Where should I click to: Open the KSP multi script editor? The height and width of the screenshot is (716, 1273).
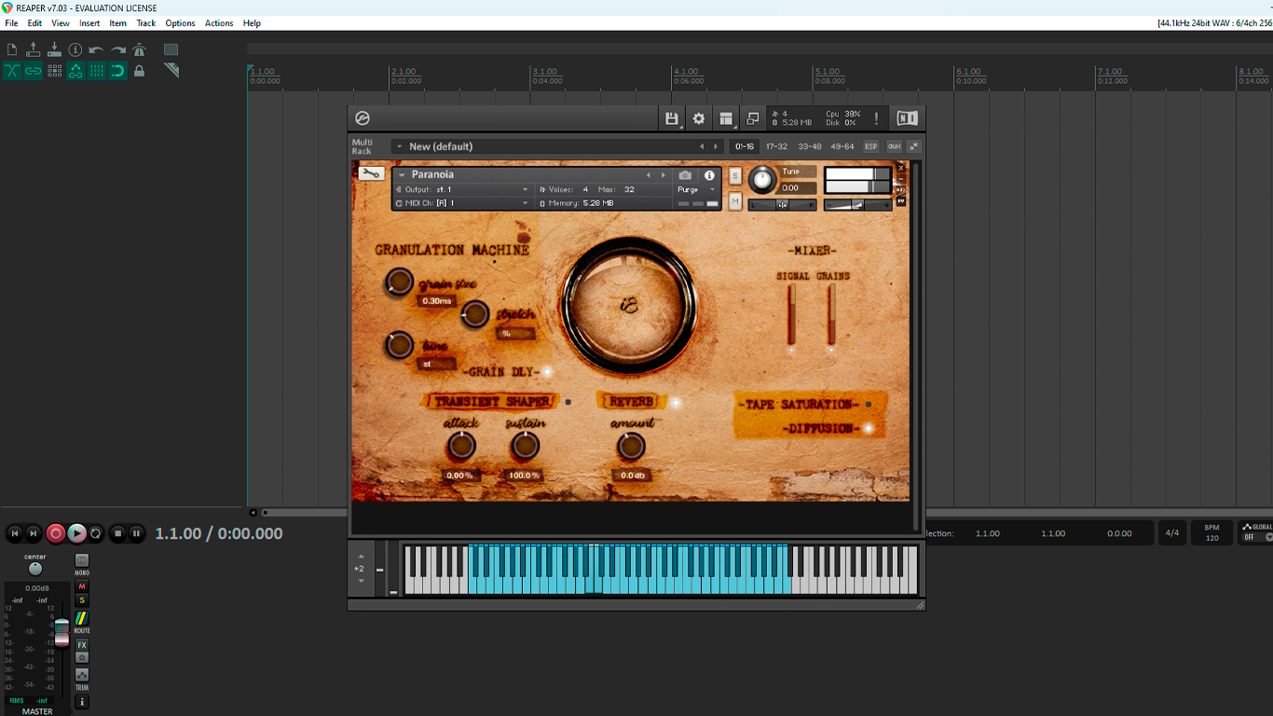click(871, 146)
